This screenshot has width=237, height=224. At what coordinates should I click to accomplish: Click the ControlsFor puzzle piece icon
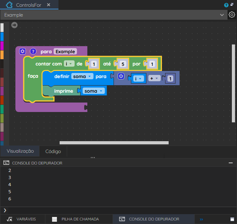pyautogui.click(x=9, y=5)
